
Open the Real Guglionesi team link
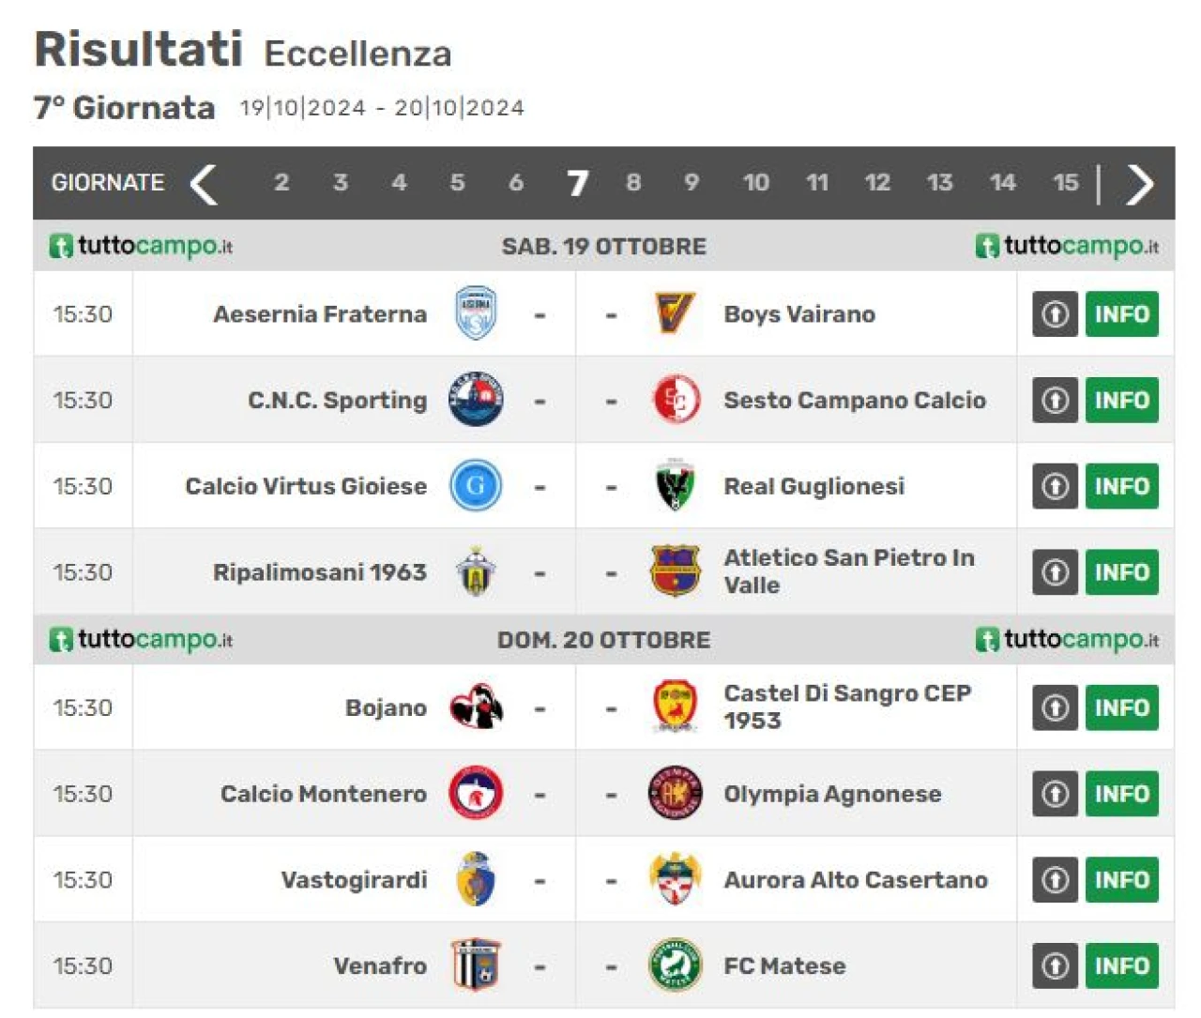coord(814,486)
